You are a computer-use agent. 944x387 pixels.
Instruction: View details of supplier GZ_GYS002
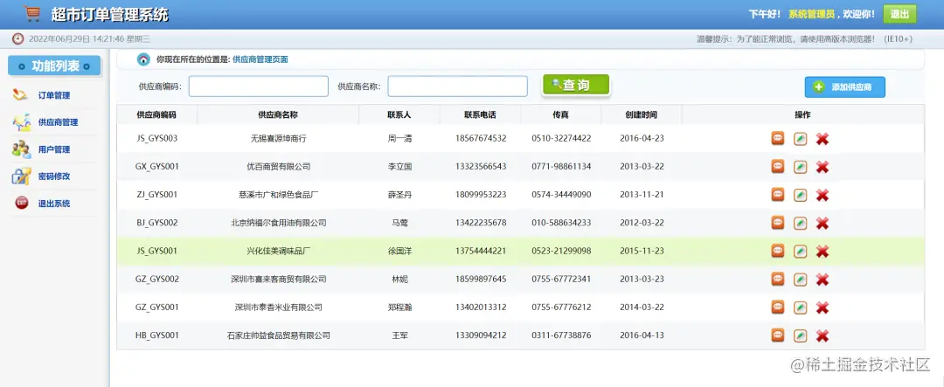click(778, 279)
